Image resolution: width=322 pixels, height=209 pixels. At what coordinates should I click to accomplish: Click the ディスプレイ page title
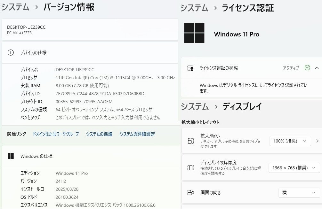[242, 107]
